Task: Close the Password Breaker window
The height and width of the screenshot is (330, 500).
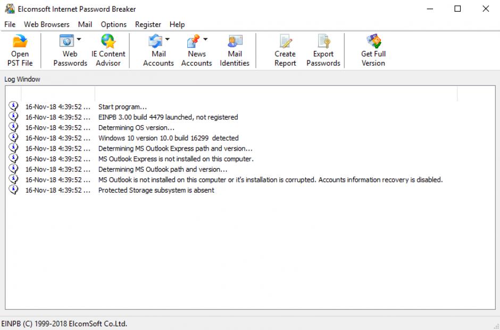Action: tap(486, 8)
